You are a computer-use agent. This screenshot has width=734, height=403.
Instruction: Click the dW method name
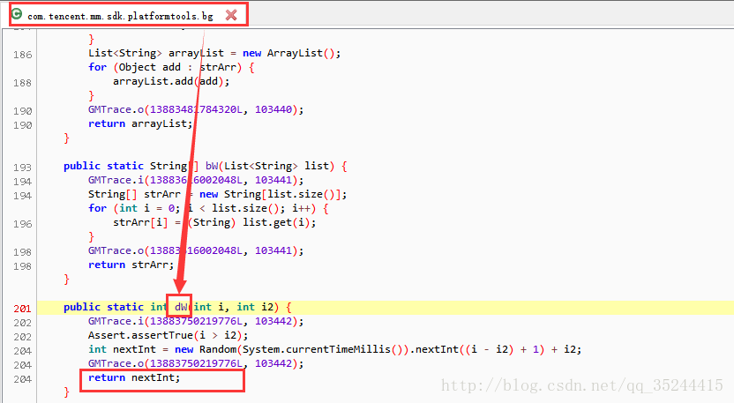pyautogui.click(x=181, y=307)
